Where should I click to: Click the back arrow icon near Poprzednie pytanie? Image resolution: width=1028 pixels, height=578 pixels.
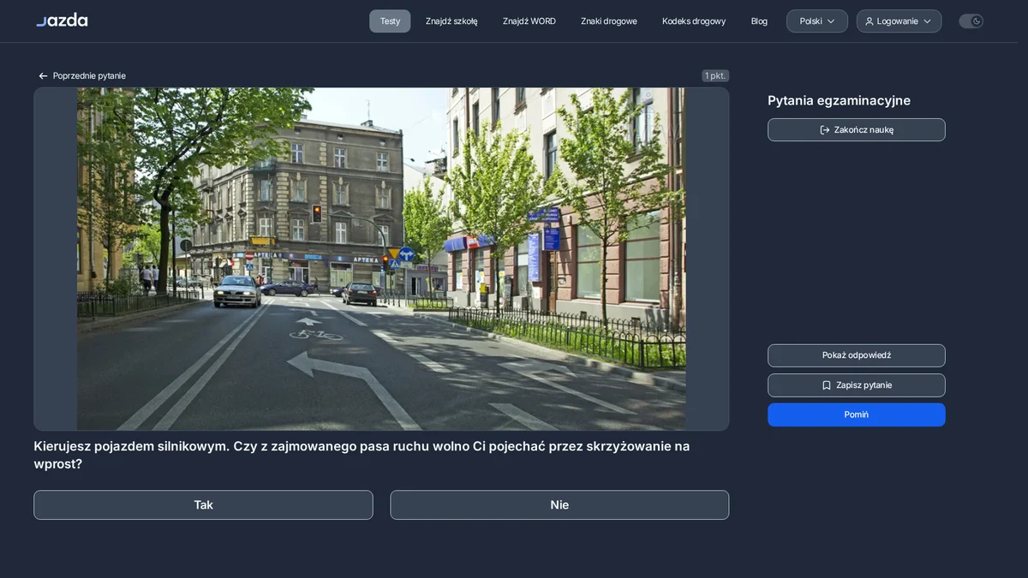pyautogui.click(x=43, y=76)
